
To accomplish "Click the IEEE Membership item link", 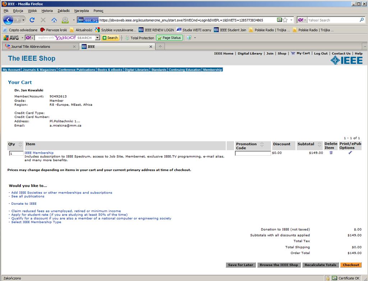I will (x=39, y=153).
